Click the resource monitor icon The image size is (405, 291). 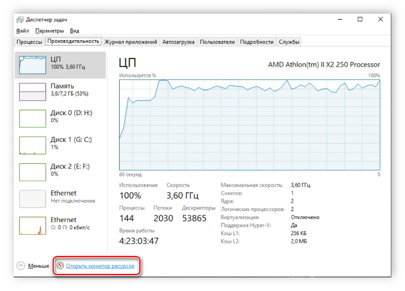coord(60,265)
